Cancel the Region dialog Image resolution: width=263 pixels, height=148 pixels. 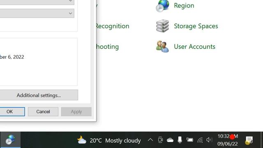(x=43, y=111)
